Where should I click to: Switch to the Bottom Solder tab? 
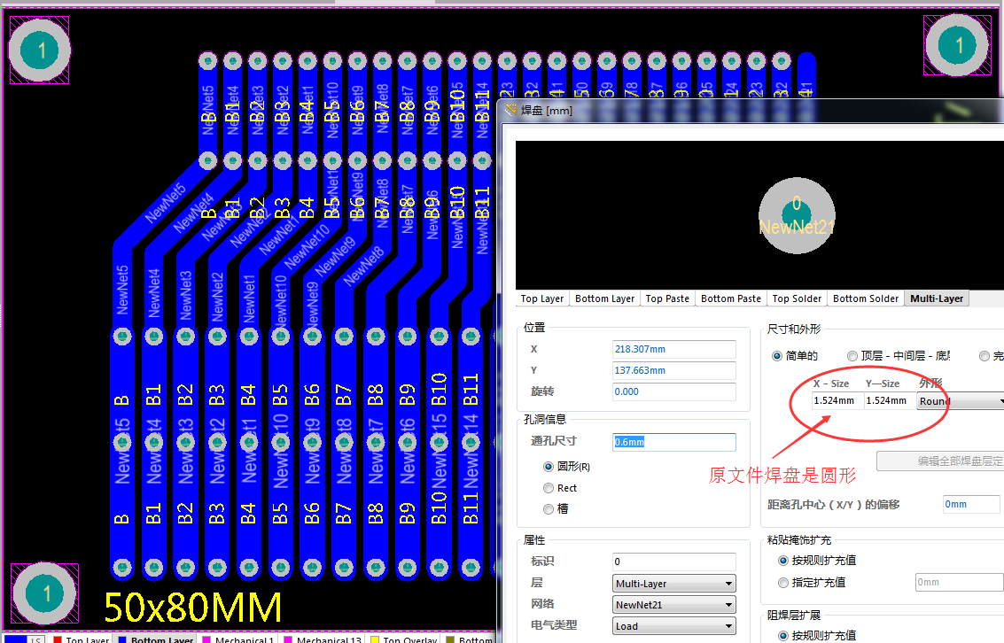(x=866, y=298)
